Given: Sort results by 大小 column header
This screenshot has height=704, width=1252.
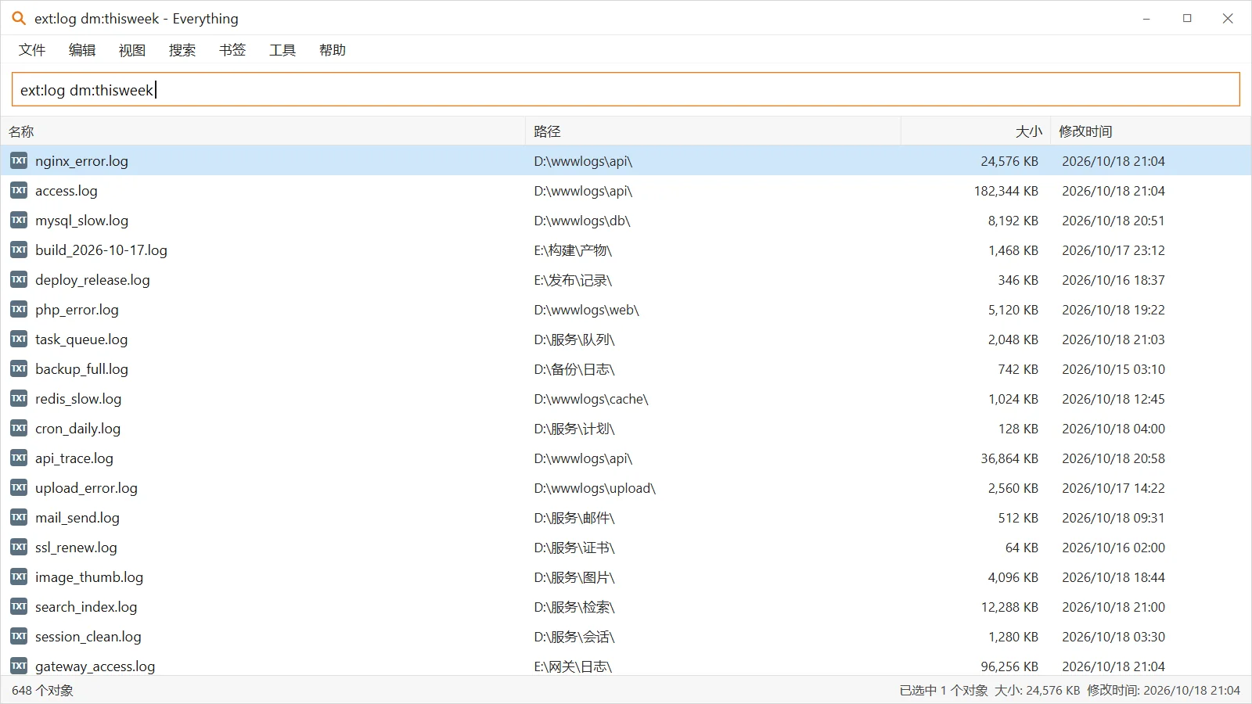Looking at the screenshot, I should point(976,131).
